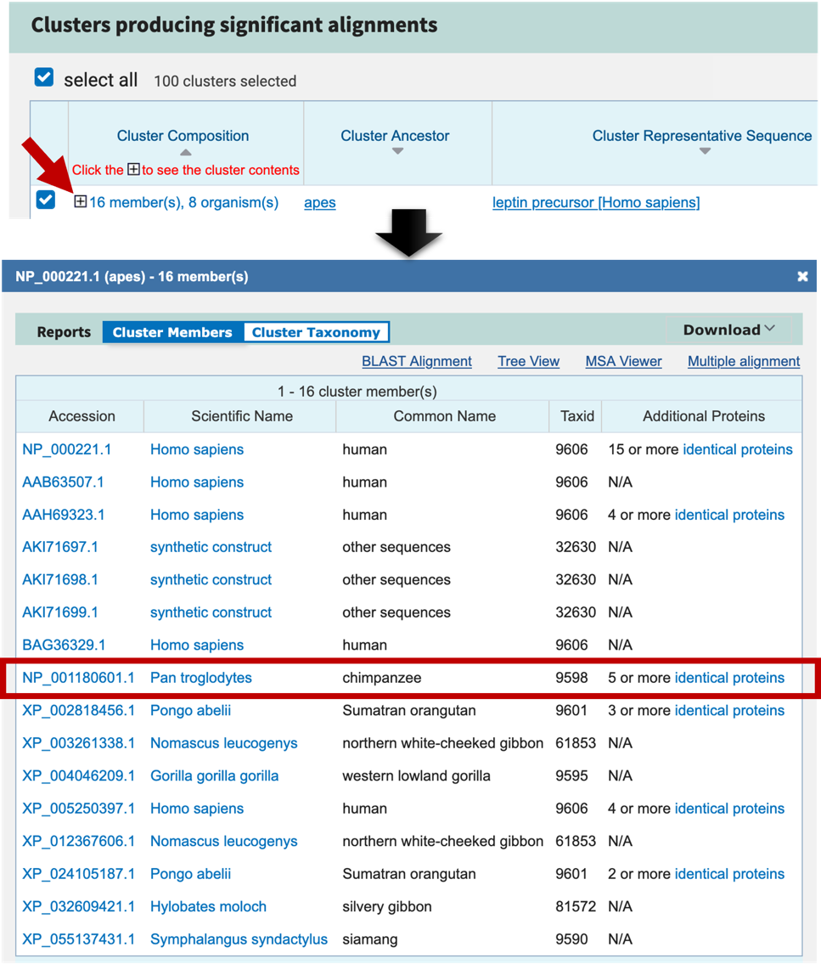Screen dimensions: 821x964
Task: Select the Cluster Members tab
Action: pos(172,332)
